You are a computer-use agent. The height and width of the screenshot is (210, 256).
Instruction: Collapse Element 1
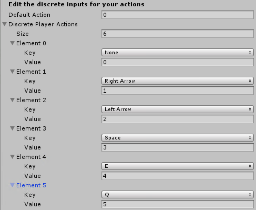12,71
